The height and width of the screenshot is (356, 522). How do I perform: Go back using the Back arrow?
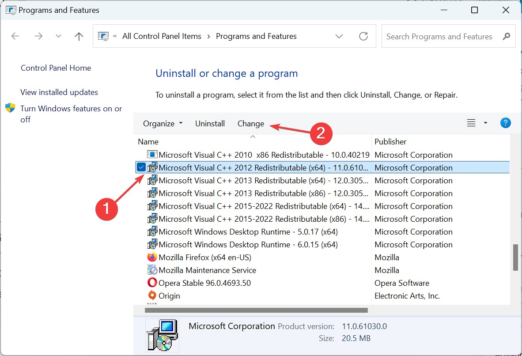click(15, 36)
